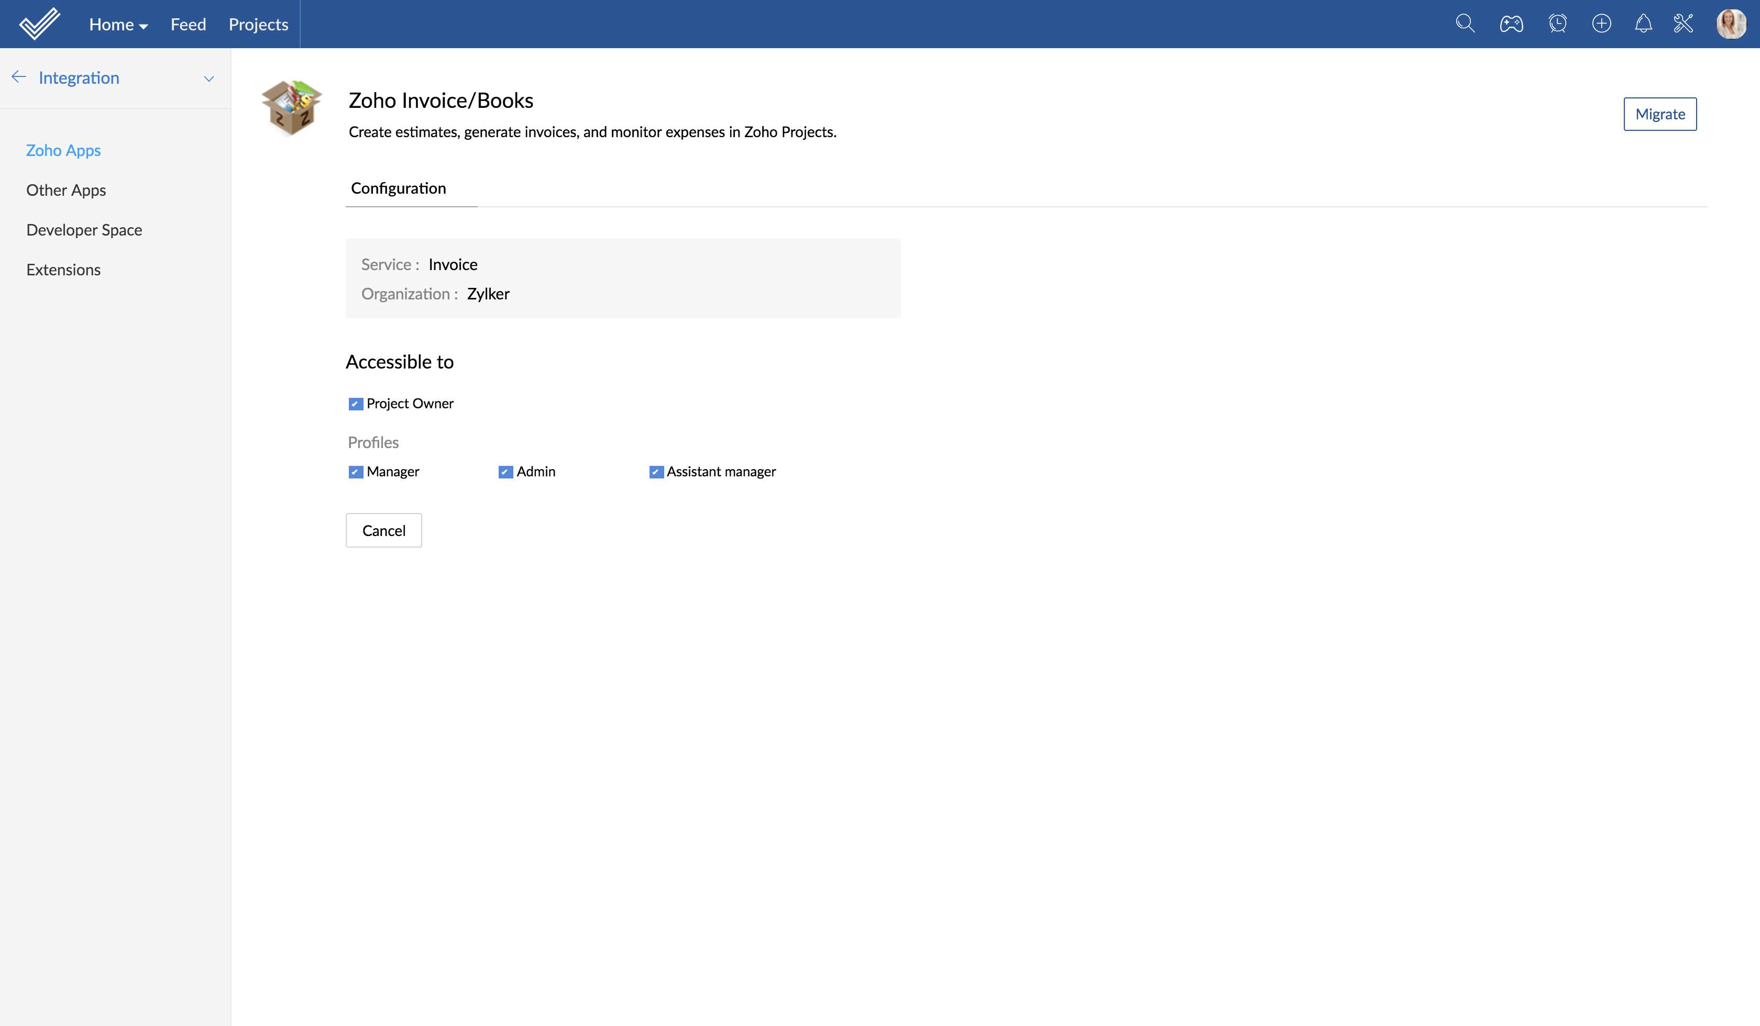Click the Migrate button

1660,114
